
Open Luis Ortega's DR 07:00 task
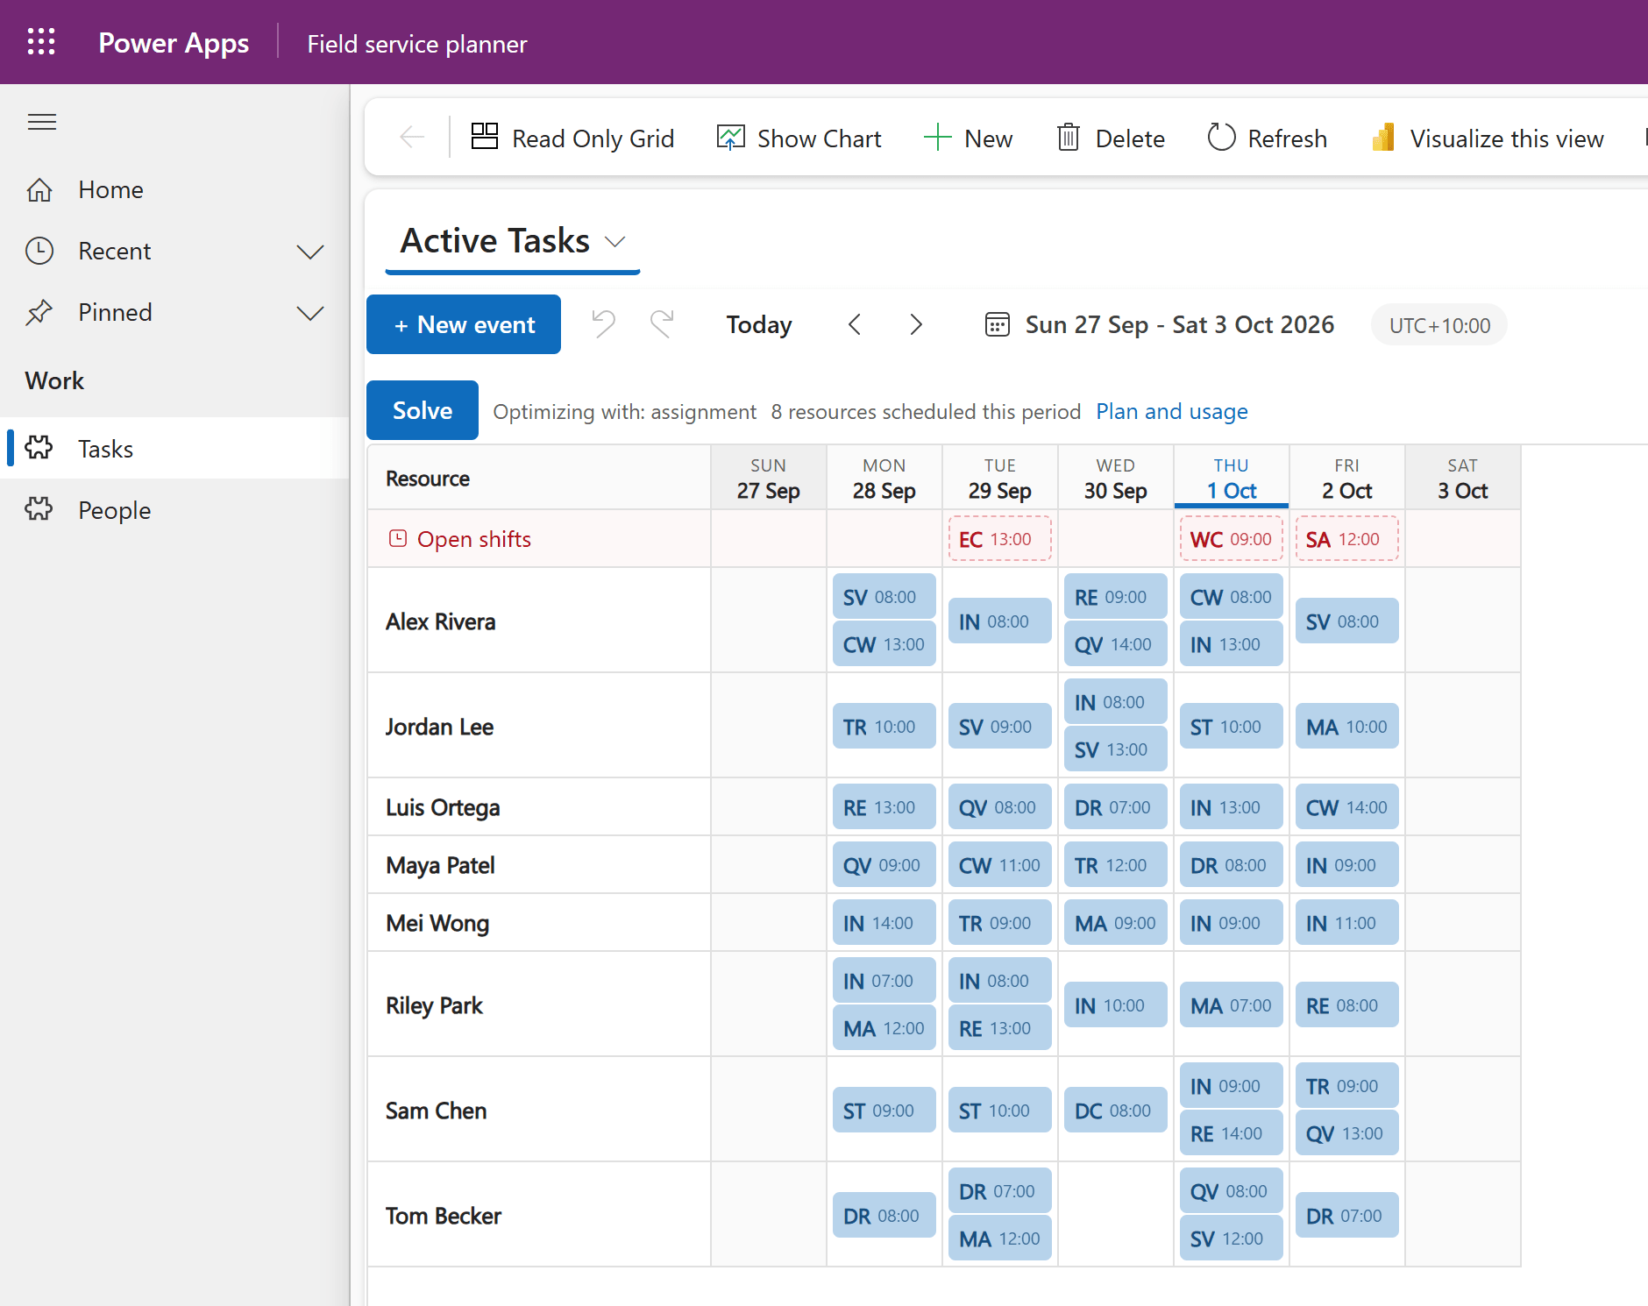1115,807
